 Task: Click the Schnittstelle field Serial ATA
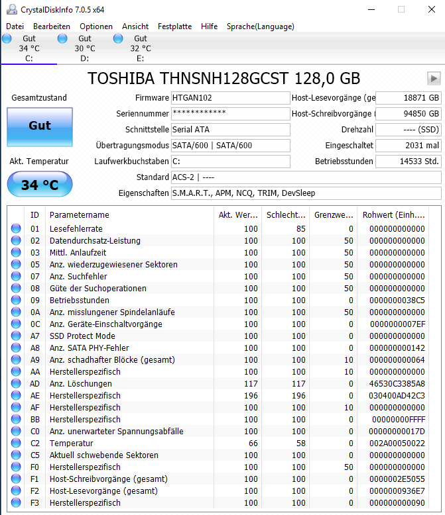[x=230, y=130]
